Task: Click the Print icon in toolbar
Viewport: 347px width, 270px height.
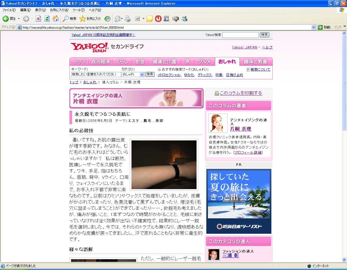Action: (x=128, y=19)
